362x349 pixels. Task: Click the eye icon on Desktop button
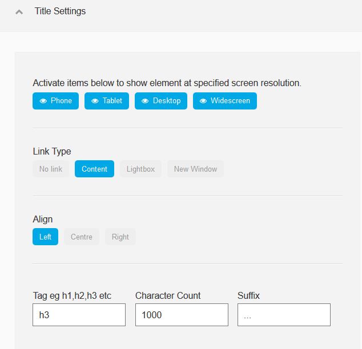coord(145,101)
